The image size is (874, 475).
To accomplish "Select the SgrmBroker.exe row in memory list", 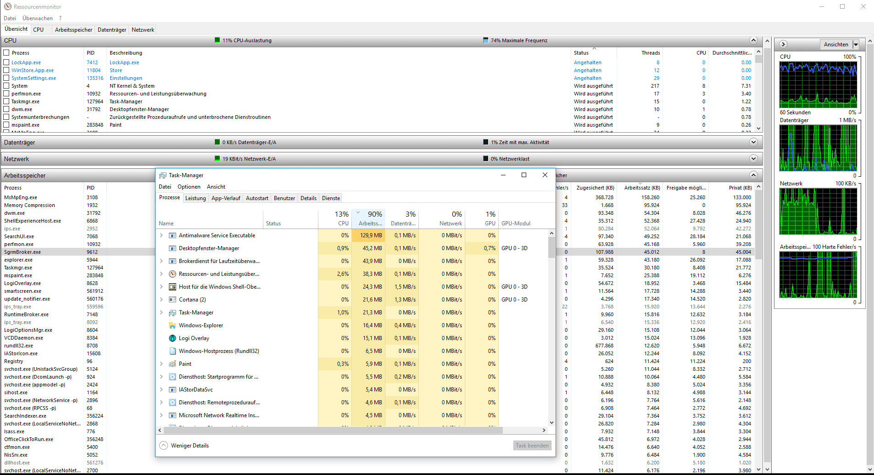I will [78, 252].
